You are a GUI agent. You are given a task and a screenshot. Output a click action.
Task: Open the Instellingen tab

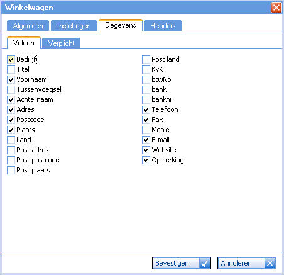(x=74, y=26)
